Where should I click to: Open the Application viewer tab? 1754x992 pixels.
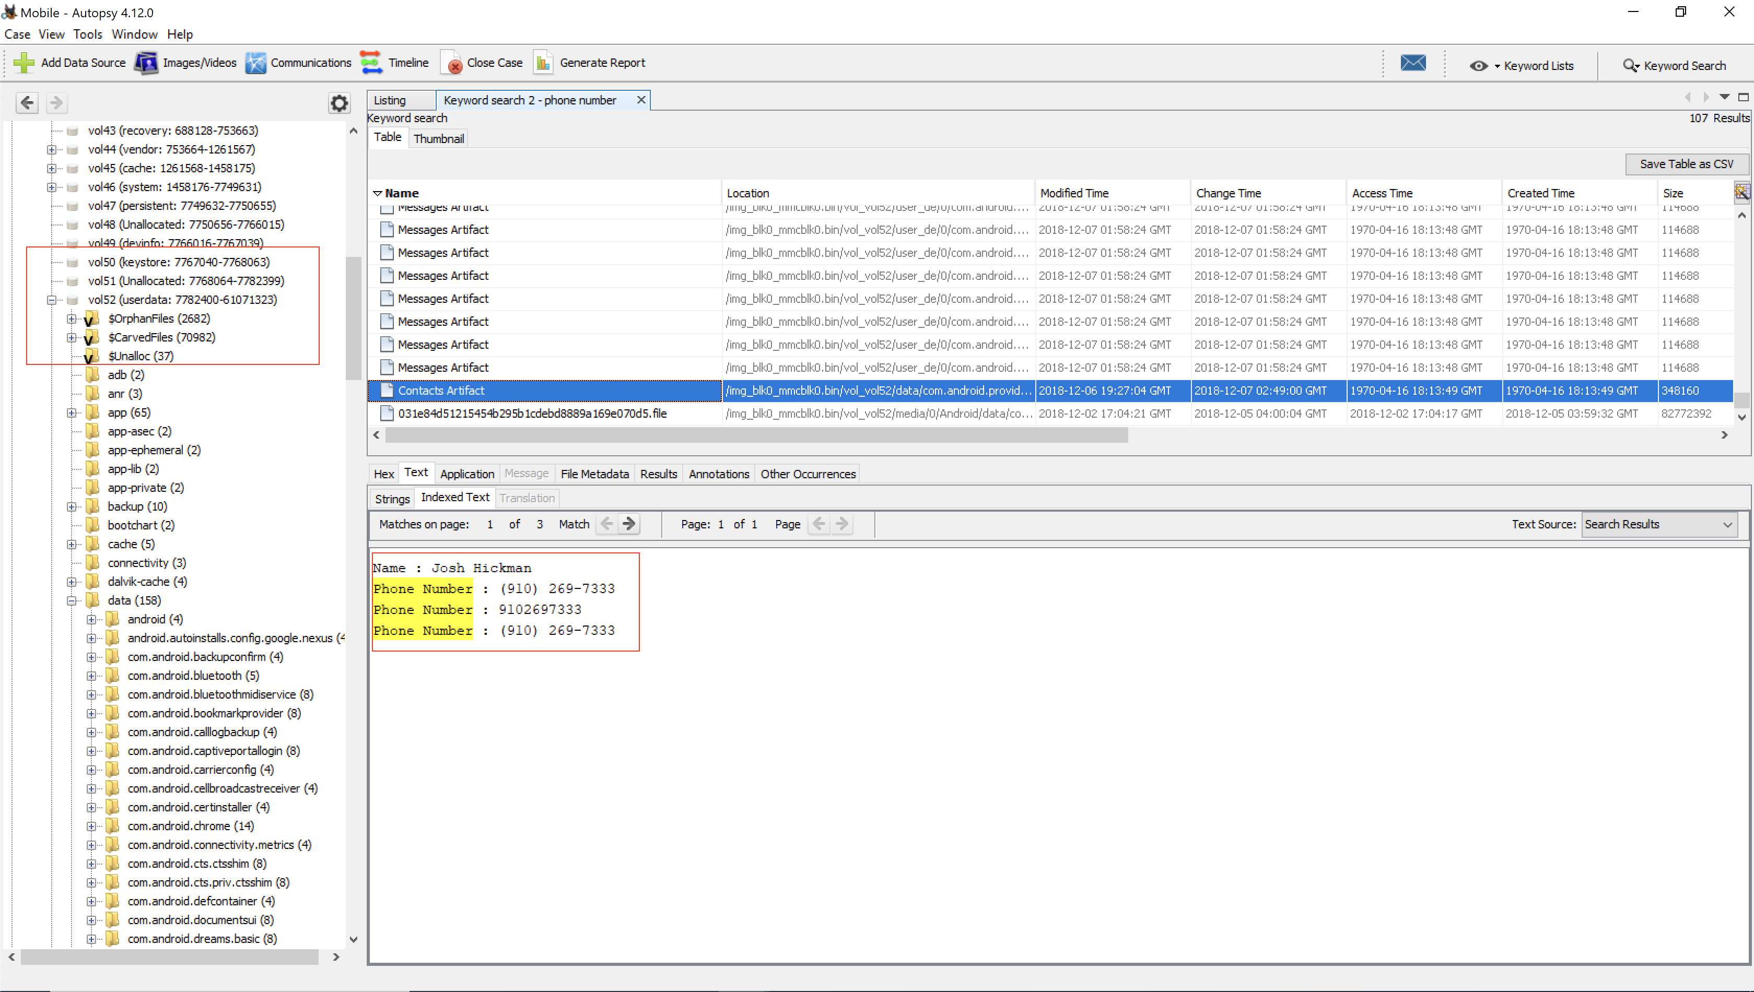(x=467, y=474)
